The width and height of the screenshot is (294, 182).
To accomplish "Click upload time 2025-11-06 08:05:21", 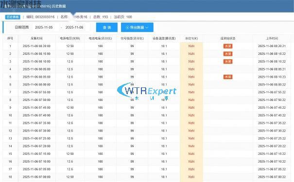I will [272, 69].
